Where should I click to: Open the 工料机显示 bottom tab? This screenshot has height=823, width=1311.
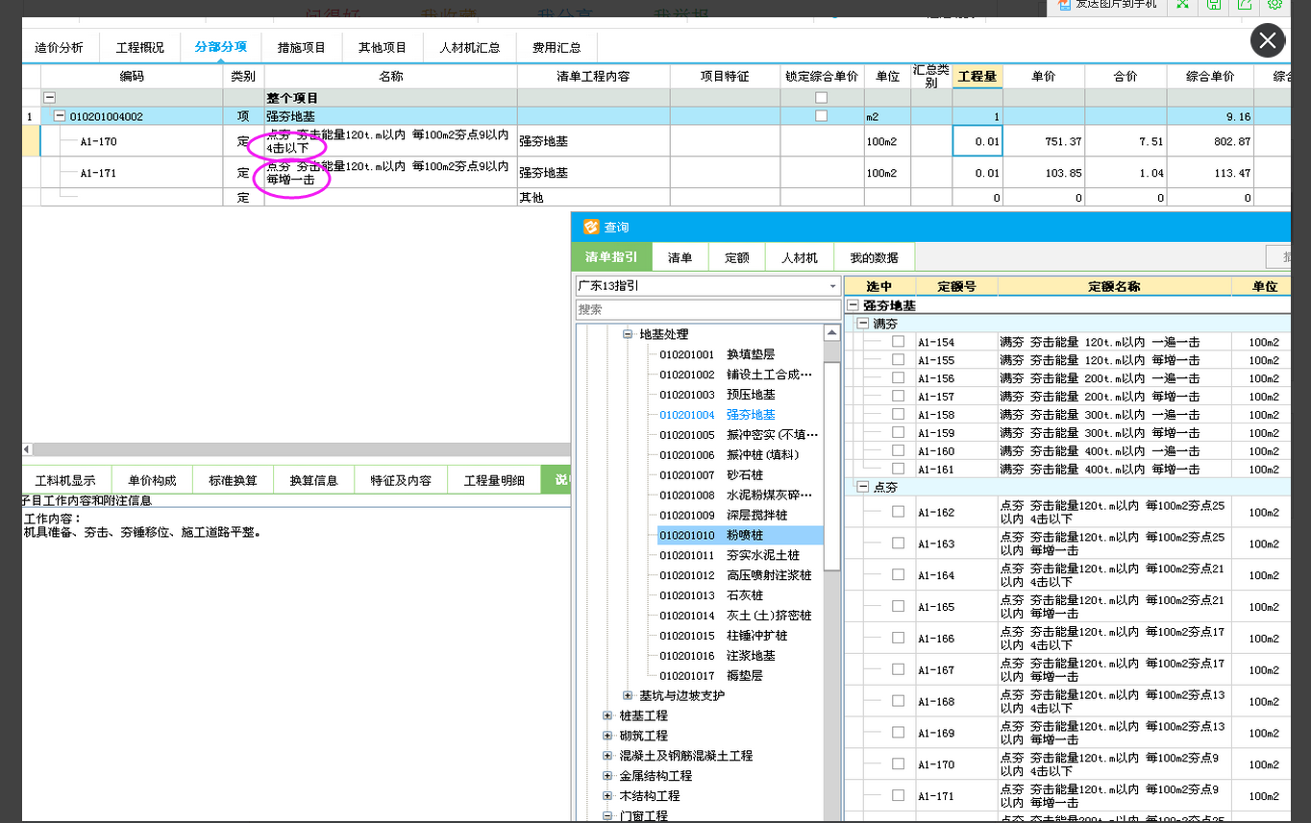pyautogui.click(x=65, y=480)
